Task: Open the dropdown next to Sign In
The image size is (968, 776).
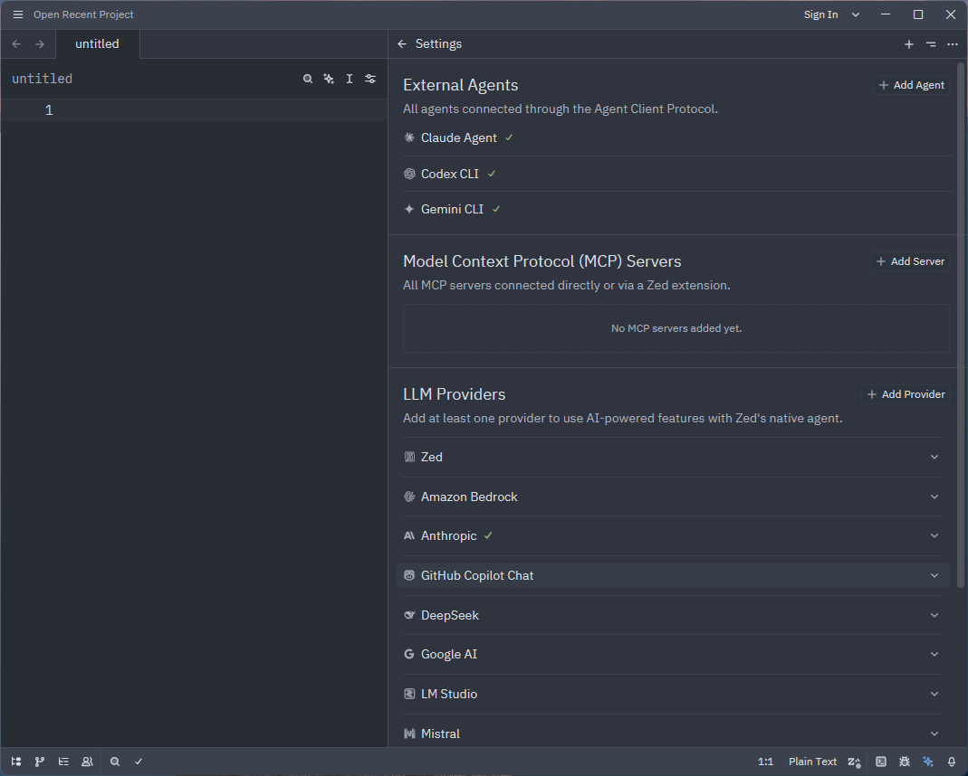Action: point(856,14)
